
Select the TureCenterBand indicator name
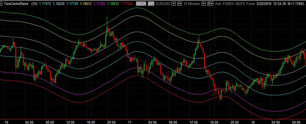click(16, 4)
